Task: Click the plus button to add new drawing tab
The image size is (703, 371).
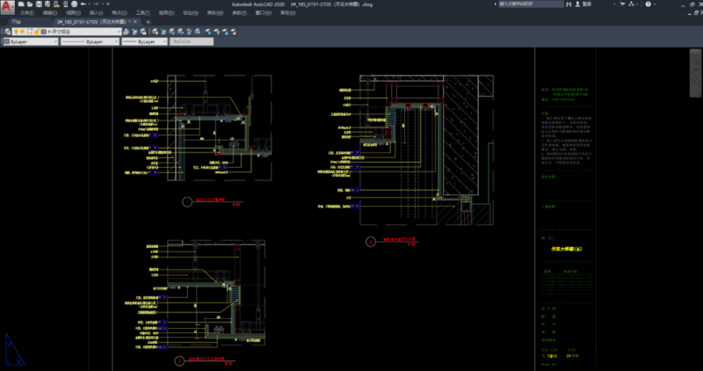Action: tap(149, 21)
